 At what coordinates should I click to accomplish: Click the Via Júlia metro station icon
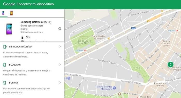click(x=177, y=30)
